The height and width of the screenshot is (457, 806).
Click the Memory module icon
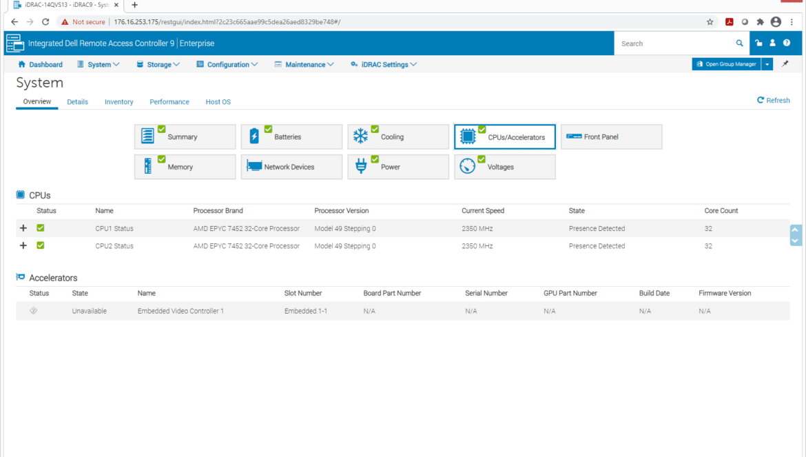(148, 165)
